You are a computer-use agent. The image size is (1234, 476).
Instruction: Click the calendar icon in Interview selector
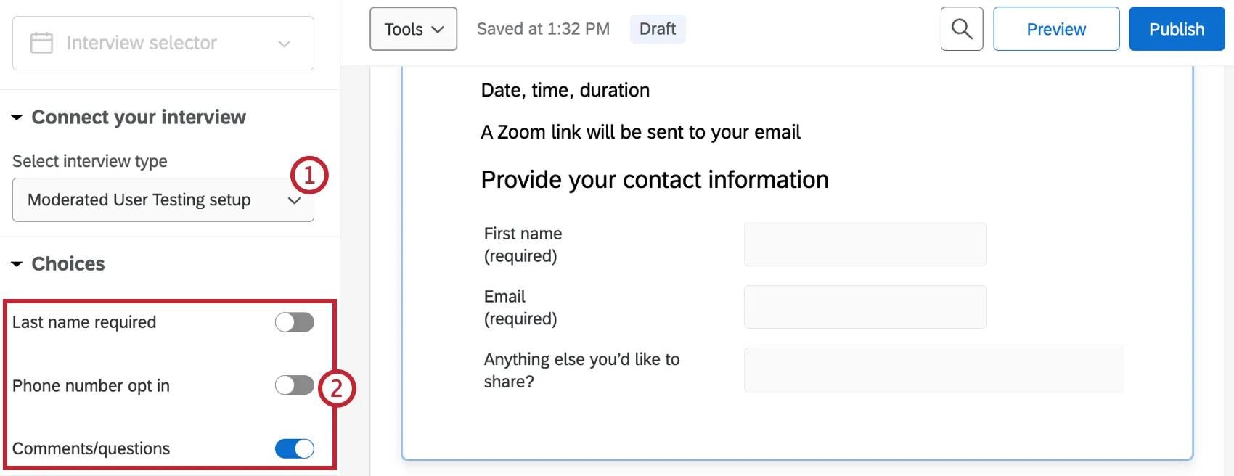tap(41, 43)
